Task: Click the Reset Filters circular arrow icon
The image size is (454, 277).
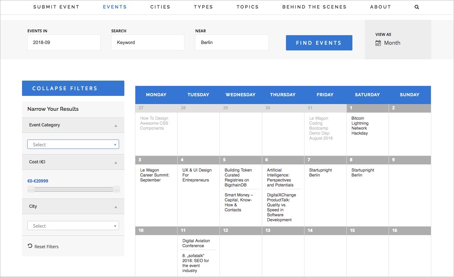Action: tap(30, 246)
